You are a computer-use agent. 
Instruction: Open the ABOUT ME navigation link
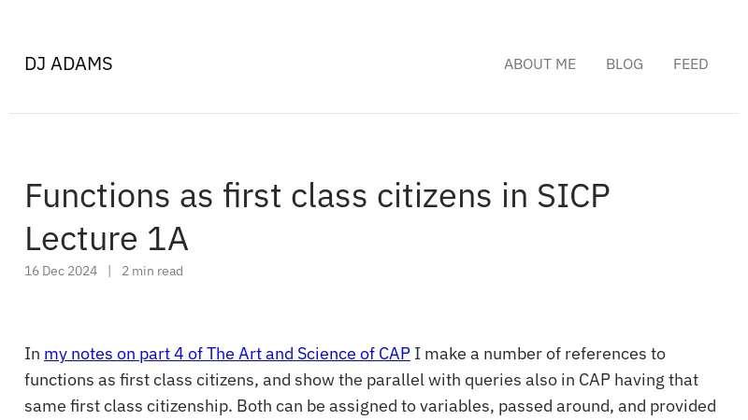pyautogui.click(x=539, y=63)
